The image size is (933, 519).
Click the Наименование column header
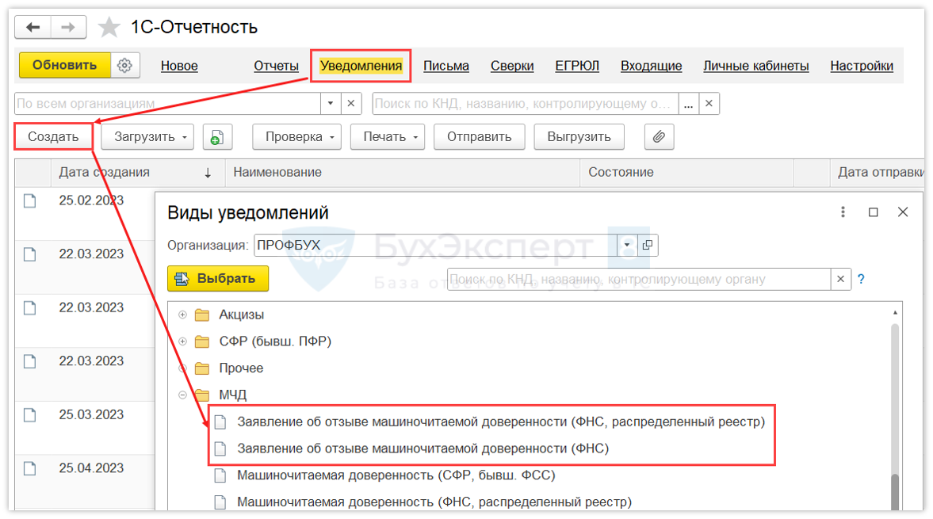coord(402,173)
